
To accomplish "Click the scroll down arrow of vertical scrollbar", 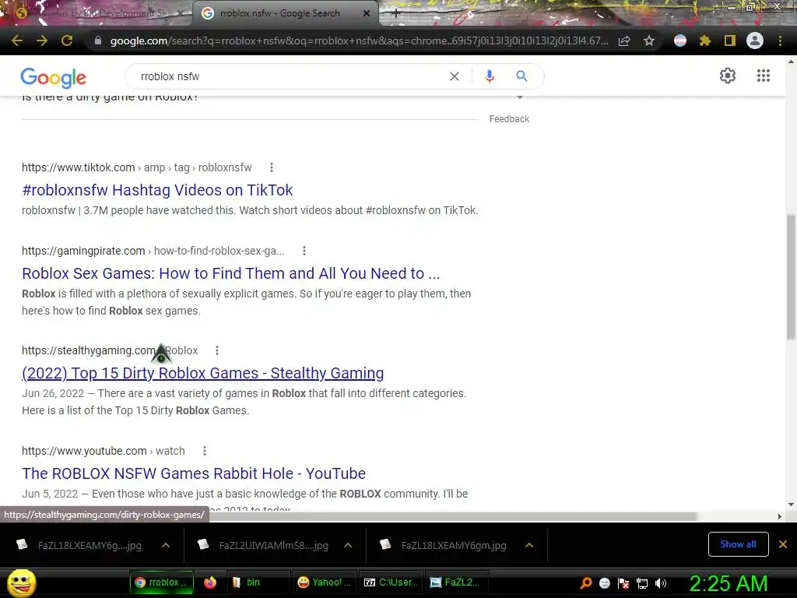I will pos(791,505).
